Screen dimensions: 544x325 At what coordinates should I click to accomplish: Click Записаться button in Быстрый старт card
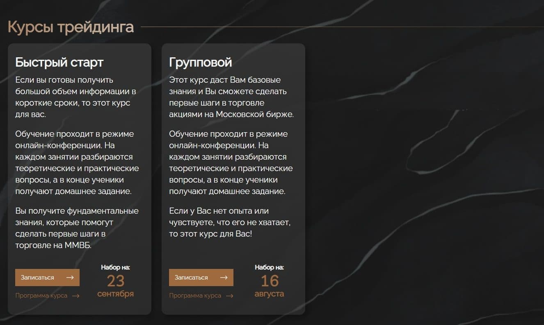47,278
